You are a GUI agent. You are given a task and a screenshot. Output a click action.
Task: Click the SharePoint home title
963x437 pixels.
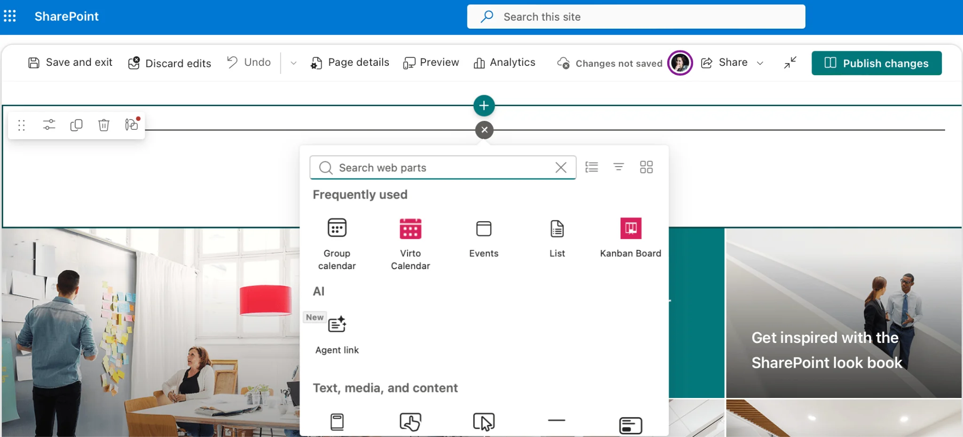66,16
